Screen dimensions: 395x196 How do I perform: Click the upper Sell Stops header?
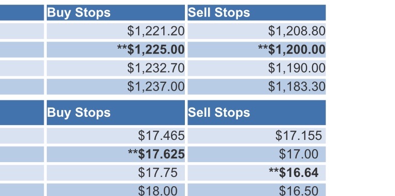256,12
